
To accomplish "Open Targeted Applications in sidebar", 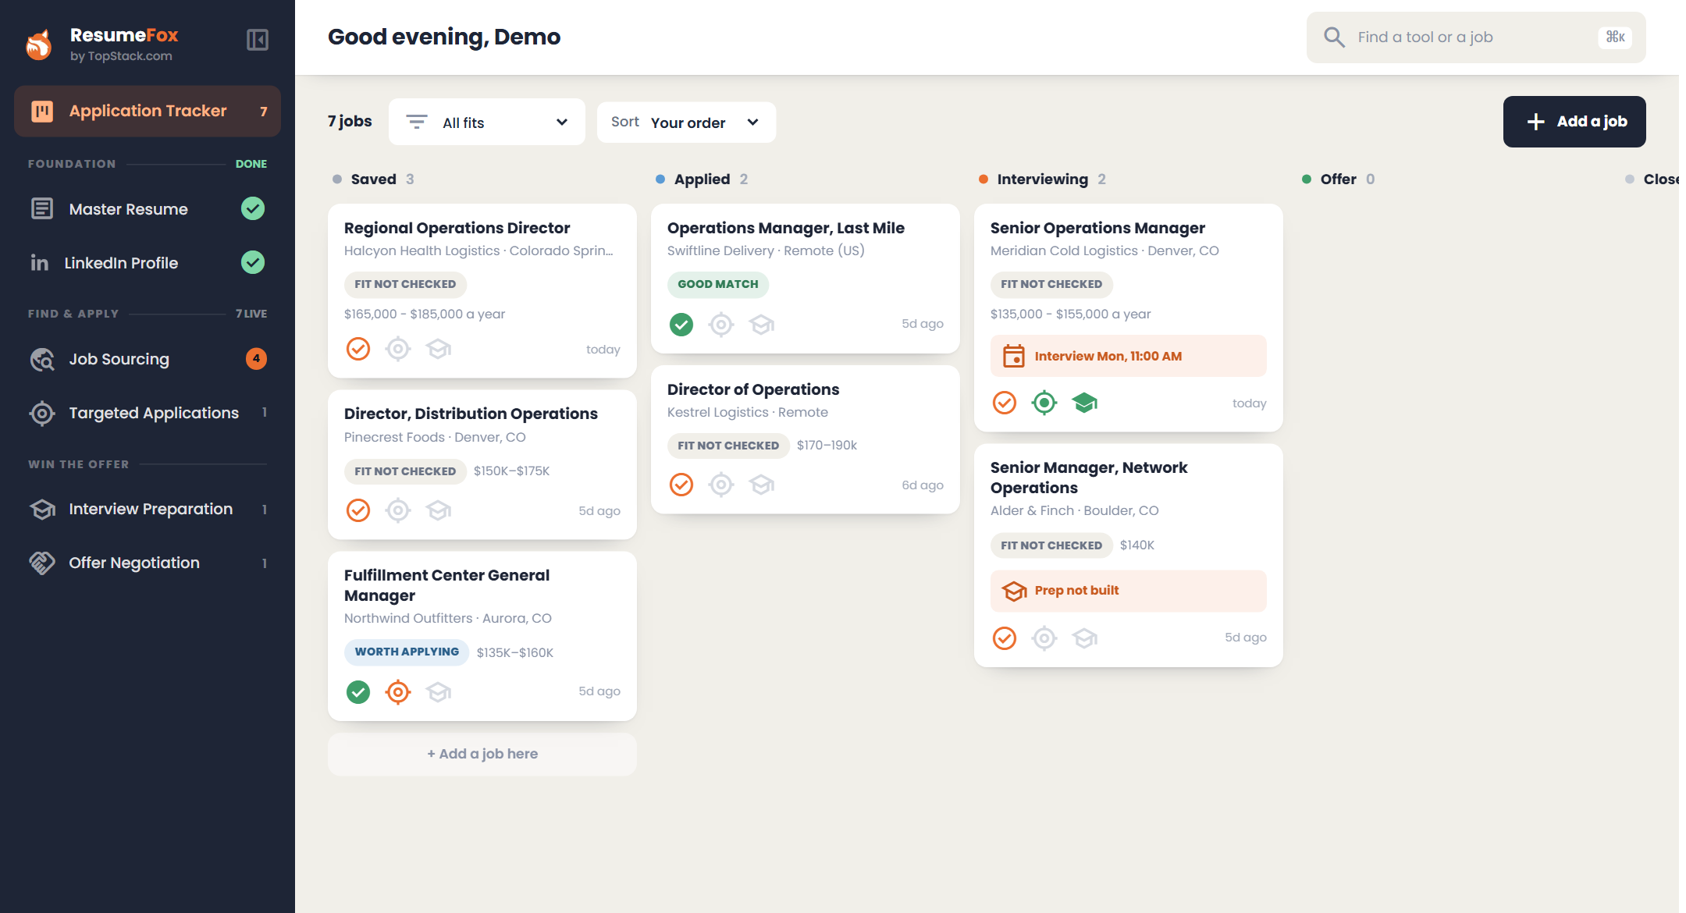I will (x=148, y=413).
